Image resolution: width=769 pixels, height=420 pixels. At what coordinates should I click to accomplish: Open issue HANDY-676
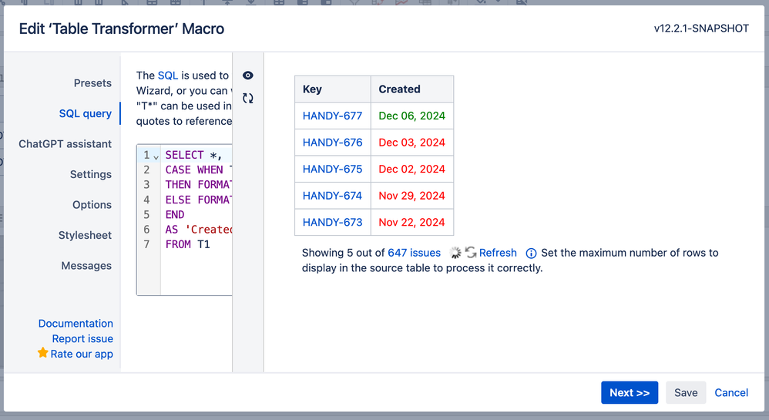[x=332, y=143]
